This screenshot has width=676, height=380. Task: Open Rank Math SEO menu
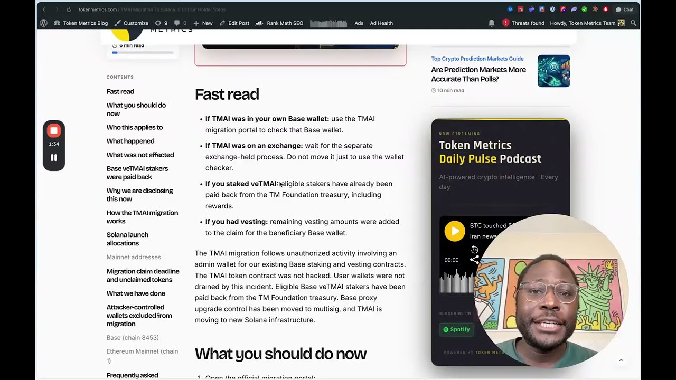coord(279,23)
